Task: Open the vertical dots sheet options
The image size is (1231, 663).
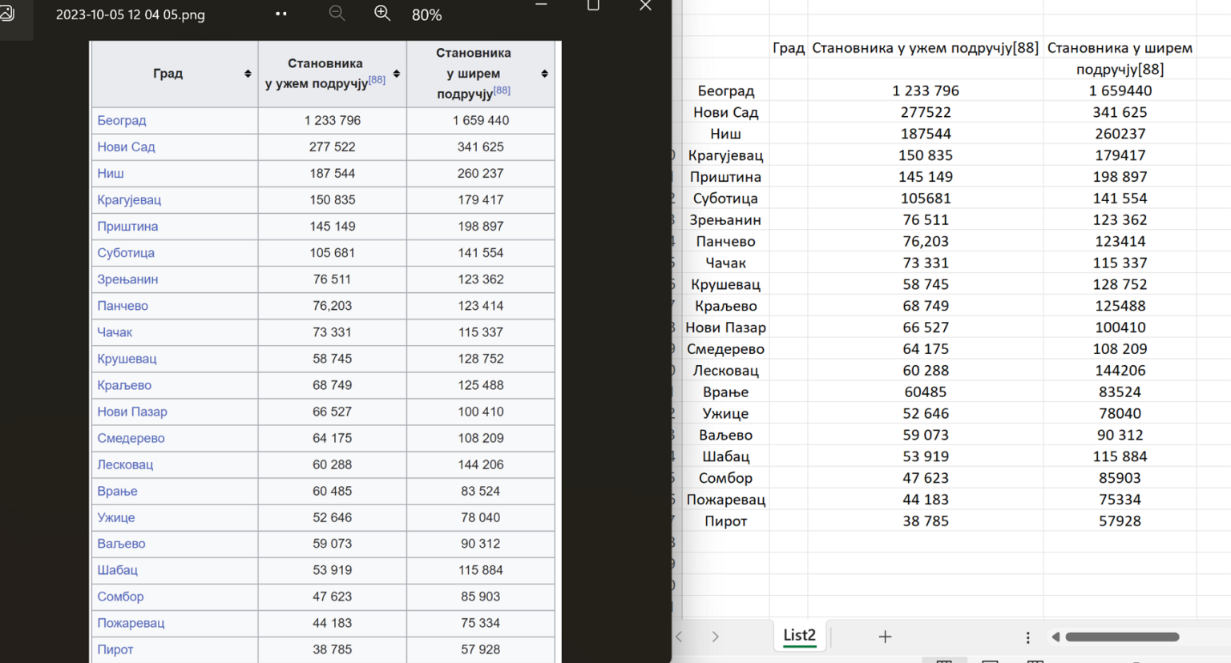Action: 1027,637
